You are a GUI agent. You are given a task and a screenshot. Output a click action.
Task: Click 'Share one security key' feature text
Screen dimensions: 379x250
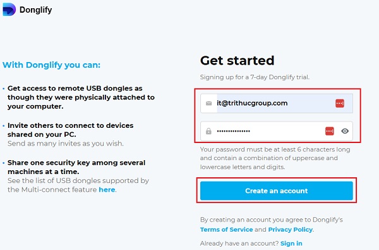pyautogui.click(x=76, y=167)
